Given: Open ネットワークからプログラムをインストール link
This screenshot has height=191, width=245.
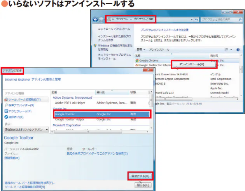Looking at the screenshot, I should 114,57.
